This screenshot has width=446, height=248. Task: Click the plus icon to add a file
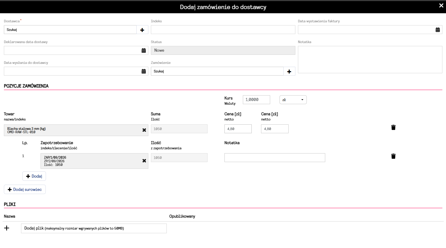[x=7, y=228]
